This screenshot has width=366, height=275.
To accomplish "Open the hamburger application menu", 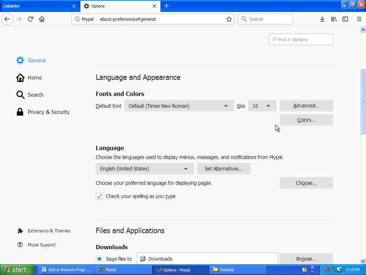I will tap(359, 19).
